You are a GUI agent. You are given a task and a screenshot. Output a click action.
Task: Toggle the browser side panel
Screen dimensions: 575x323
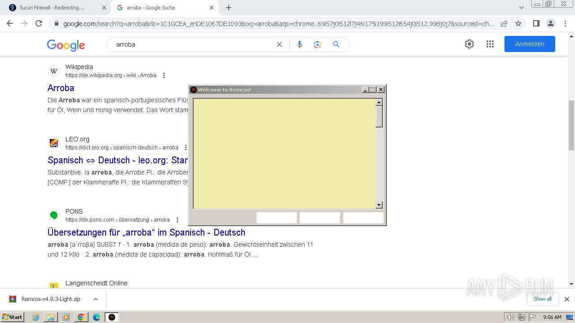[536, 23]
